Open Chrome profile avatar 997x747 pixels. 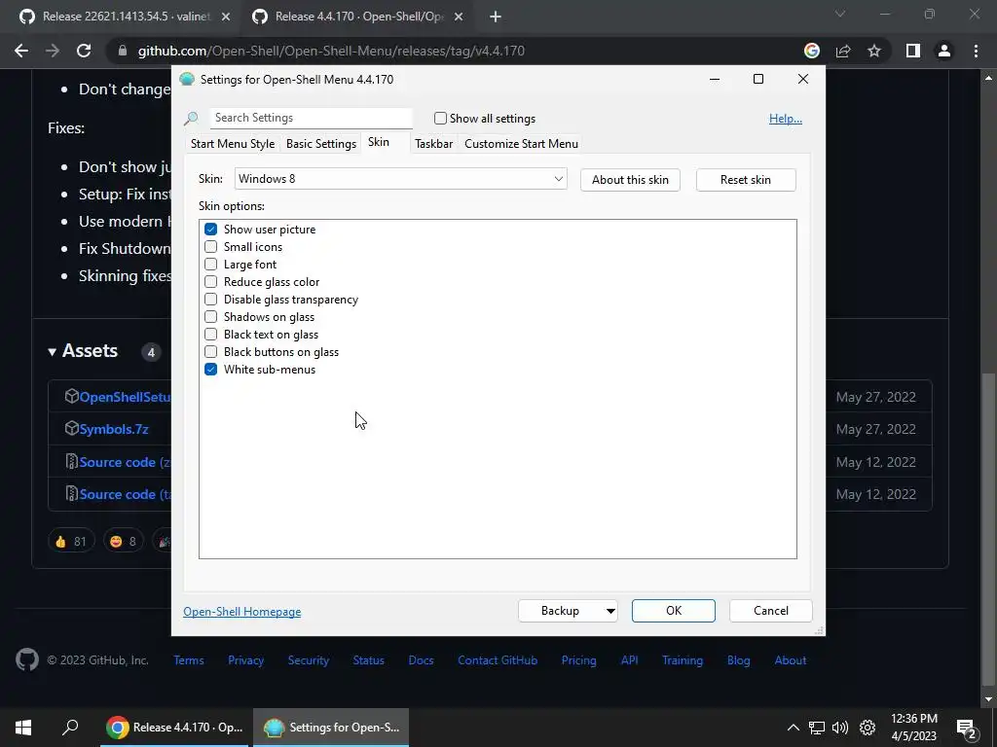pos(944,51)
